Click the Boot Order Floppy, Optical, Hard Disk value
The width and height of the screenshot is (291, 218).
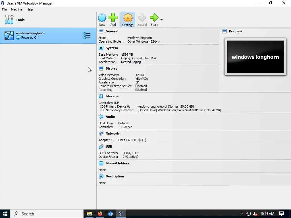pos(139,58)
